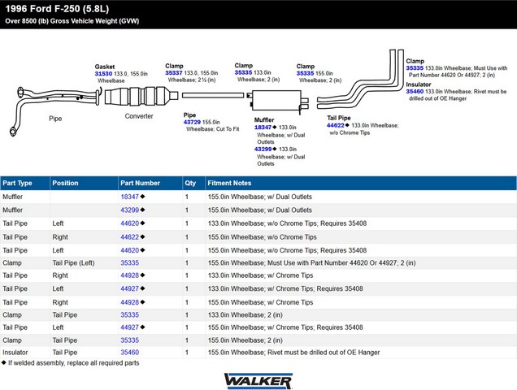Click the Walker logo at the bottom
The width and height of the screenshot is (517, 390).
click(258, 381)
